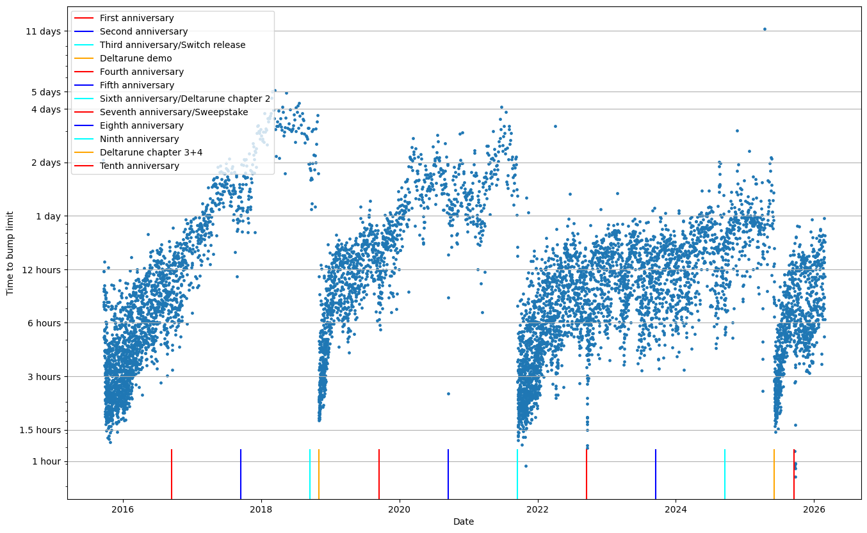Click the '11 days' y-axis label

(x=44, y=31)
